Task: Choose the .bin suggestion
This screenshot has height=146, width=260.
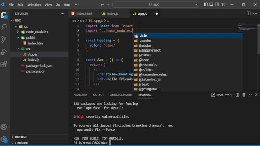Action: point(188,36)
